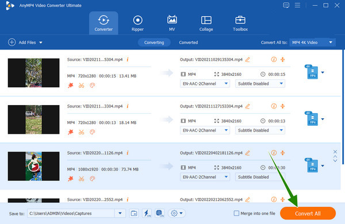Go to the Collage tab
This screenshot has height=224, width=345.
pyautogui.click(x=206, y=23)
